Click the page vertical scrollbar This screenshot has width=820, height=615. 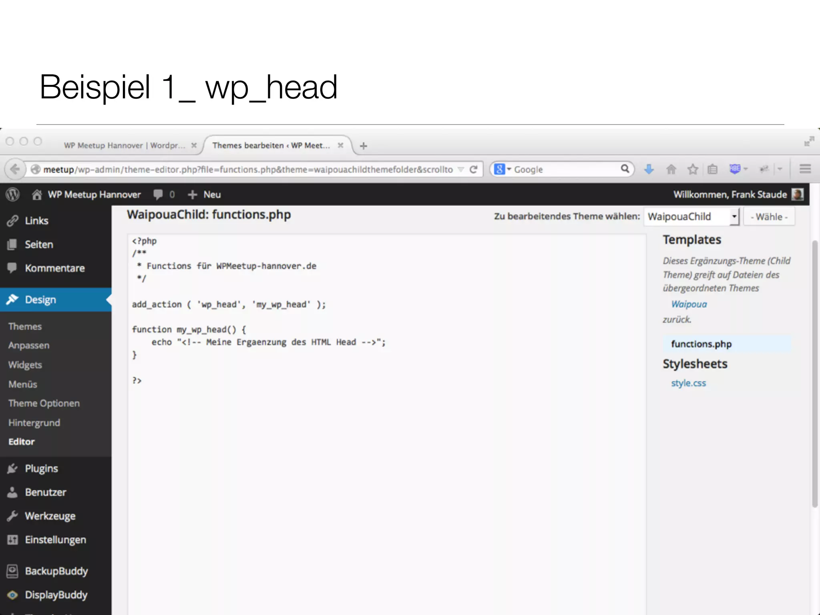click(x=815, y=374)
